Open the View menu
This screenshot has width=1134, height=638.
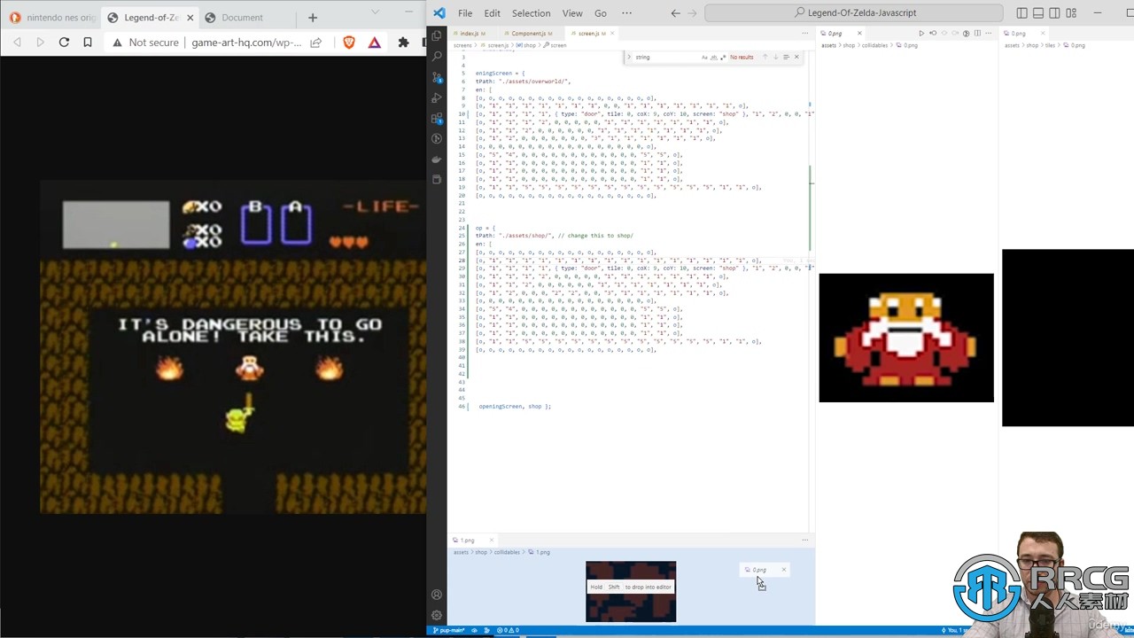572,13
